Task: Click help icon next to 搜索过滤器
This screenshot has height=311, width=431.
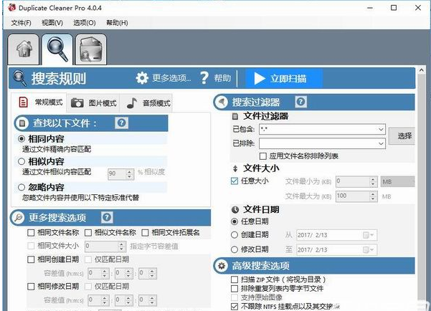Action: pyautogui.click(x=300, y=102)
